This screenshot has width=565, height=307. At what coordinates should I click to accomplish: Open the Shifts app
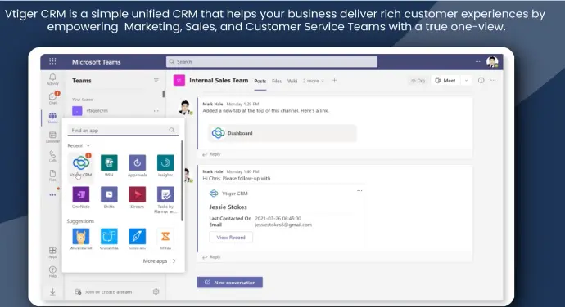(109, 198)
